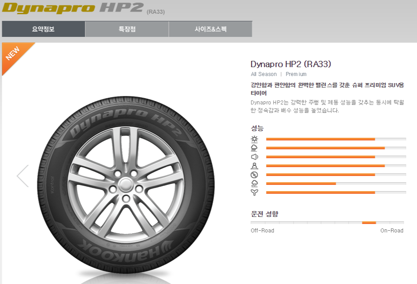Open the 요약정보 tab
This screenshot has height=284, width=417.
(44, 29)
